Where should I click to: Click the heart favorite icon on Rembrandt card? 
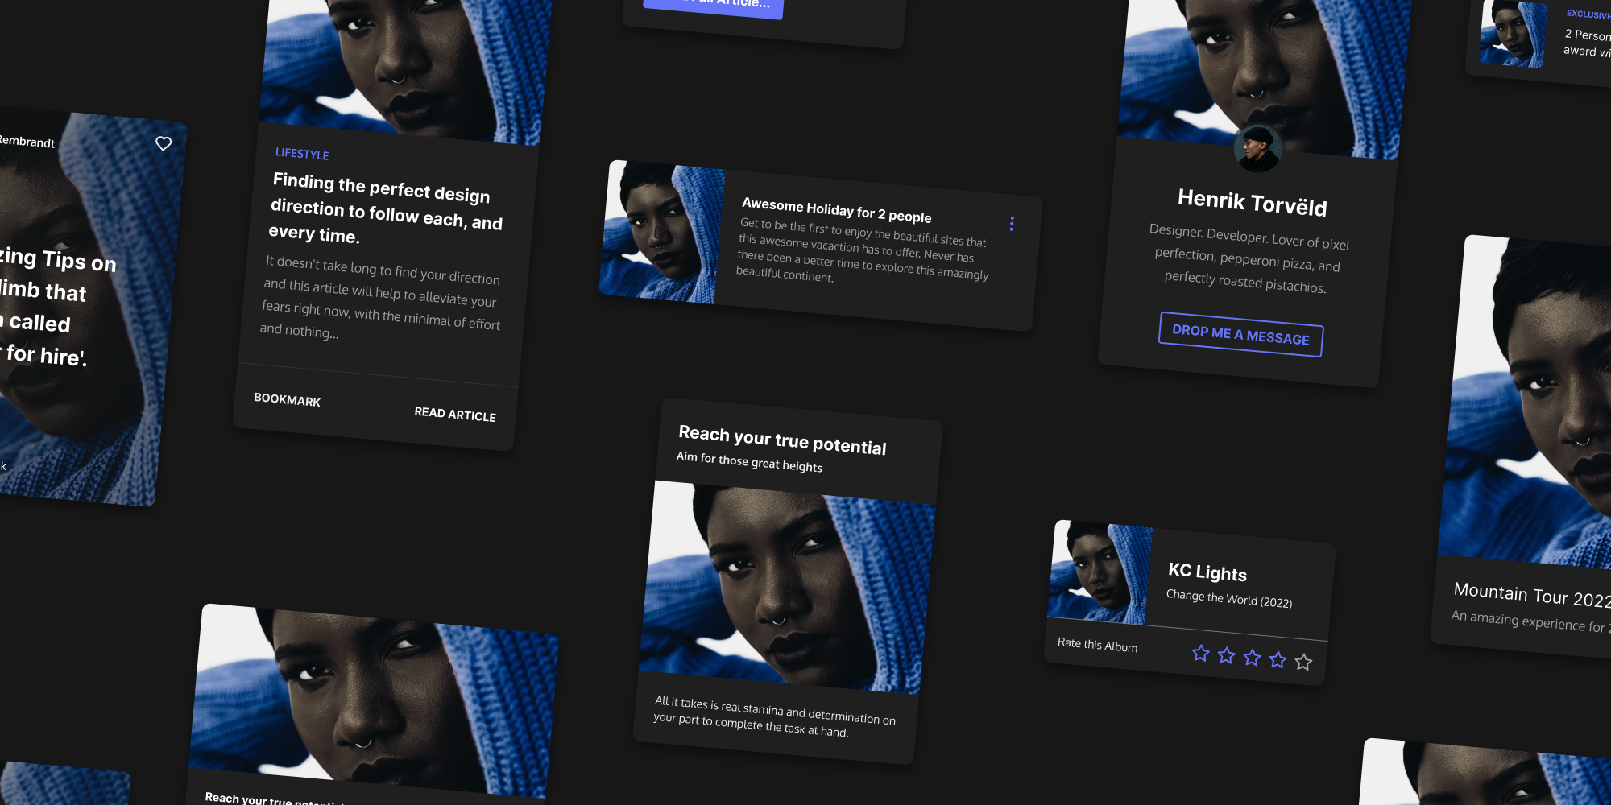point(164,143)
